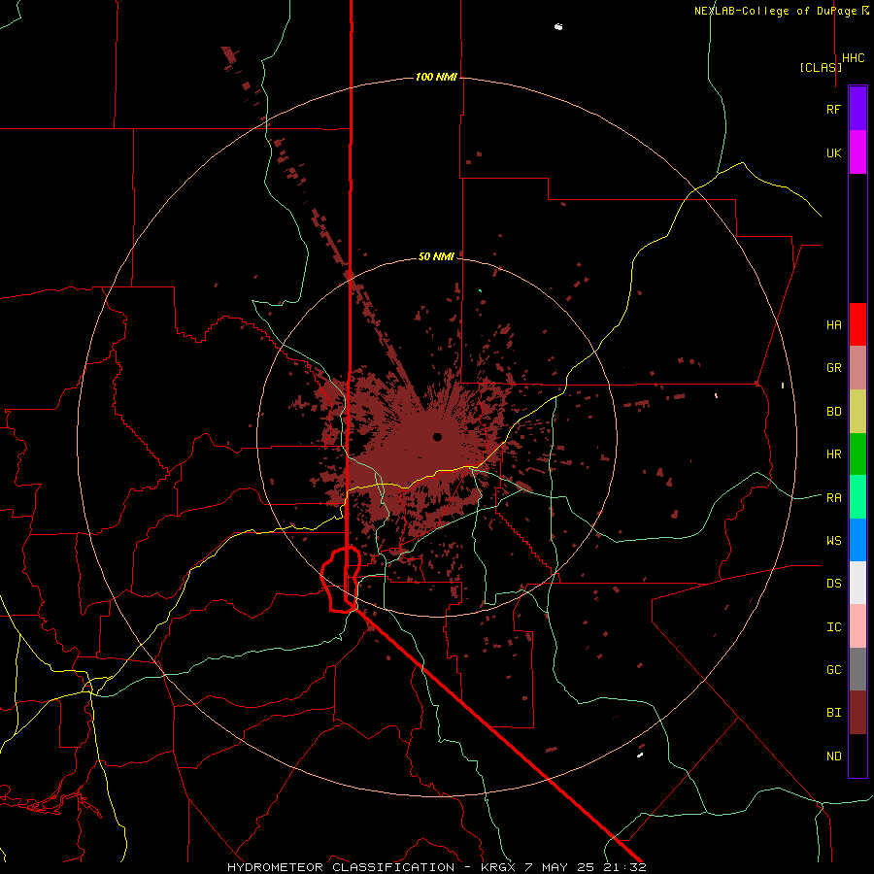Click the DS white legend swatch
Screen dimensions: 874x874
tap(857, 583)
